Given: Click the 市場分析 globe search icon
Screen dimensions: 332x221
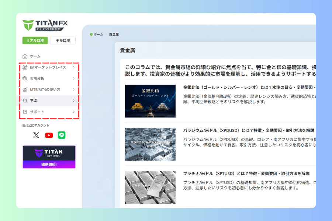Looking at the screenshot, I should 25,78.
